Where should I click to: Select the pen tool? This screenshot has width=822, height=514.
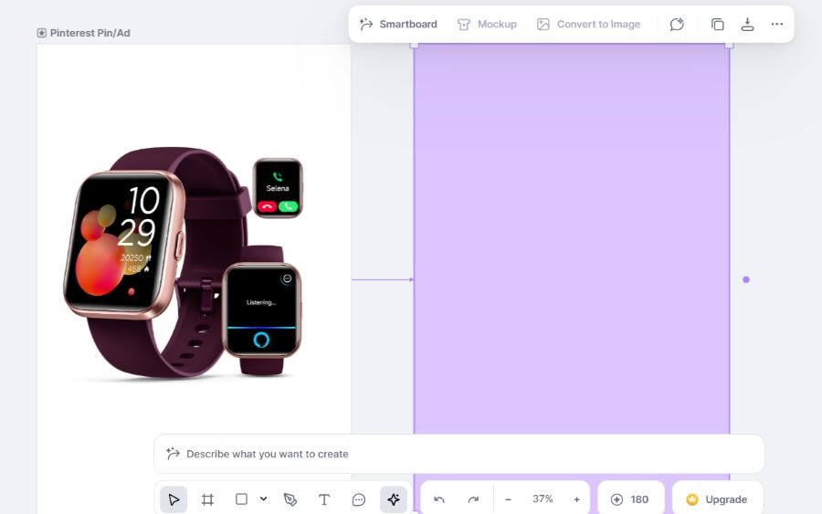click(290, 499)
